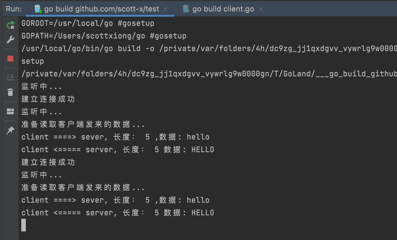Place caret at the console cursor block

(24, 225)
